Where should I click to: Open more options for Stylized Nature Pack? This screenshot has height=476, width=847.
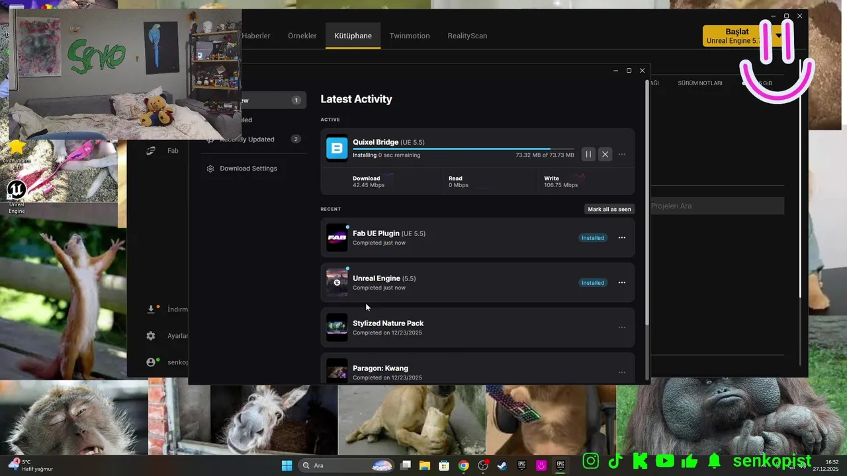(622, 327)
